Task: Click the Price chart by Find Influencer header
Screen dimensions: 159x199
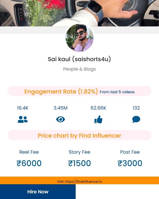Action: (x=79, y=136)
